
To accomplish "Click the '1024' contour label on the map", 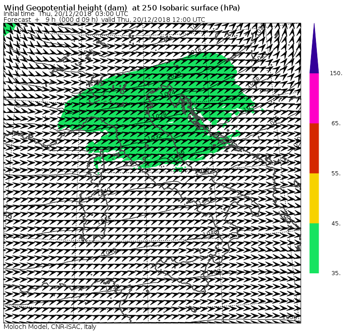I will pyautogui.click(x=168, y=93).
